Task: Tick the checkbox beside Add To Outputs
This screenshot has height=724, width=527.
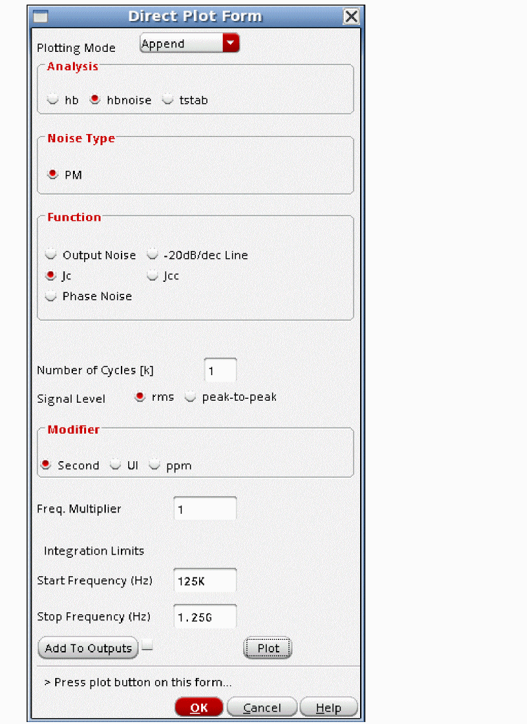Action: (147, 645)
